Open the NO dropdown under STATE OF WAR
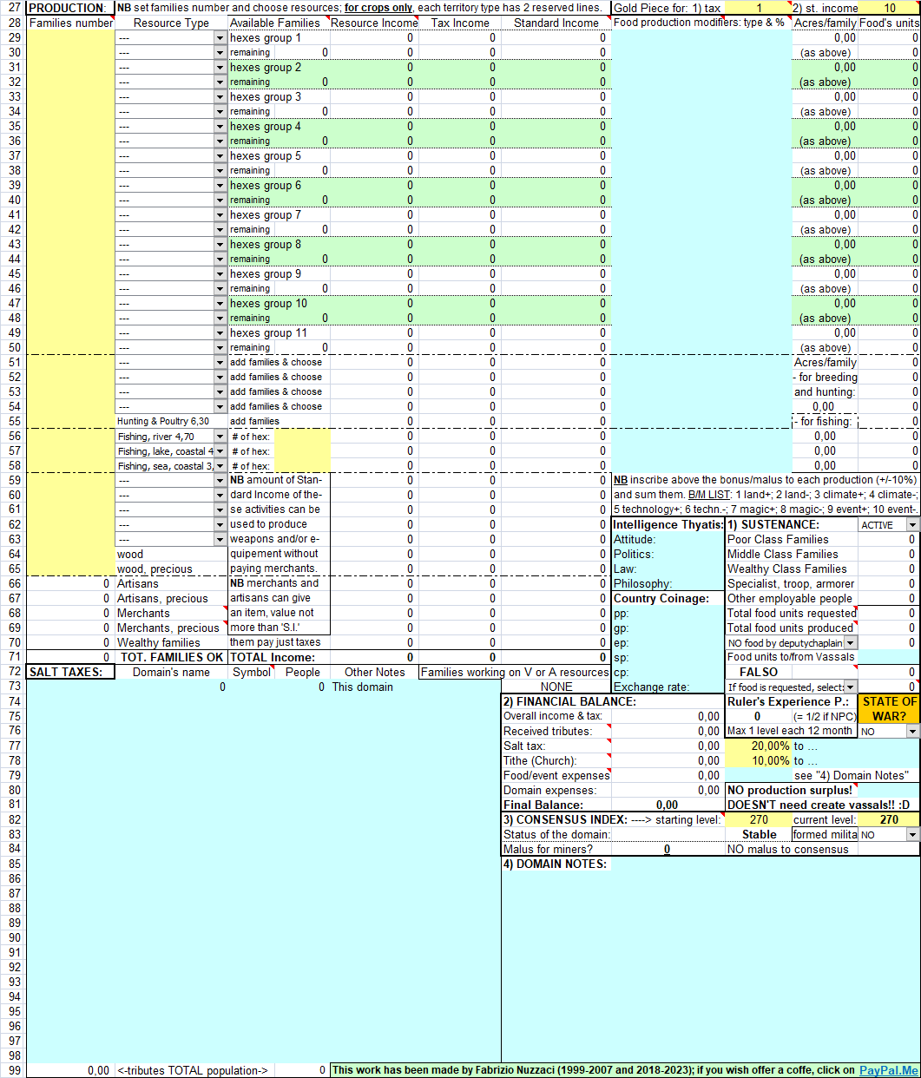 pos(912,732)
